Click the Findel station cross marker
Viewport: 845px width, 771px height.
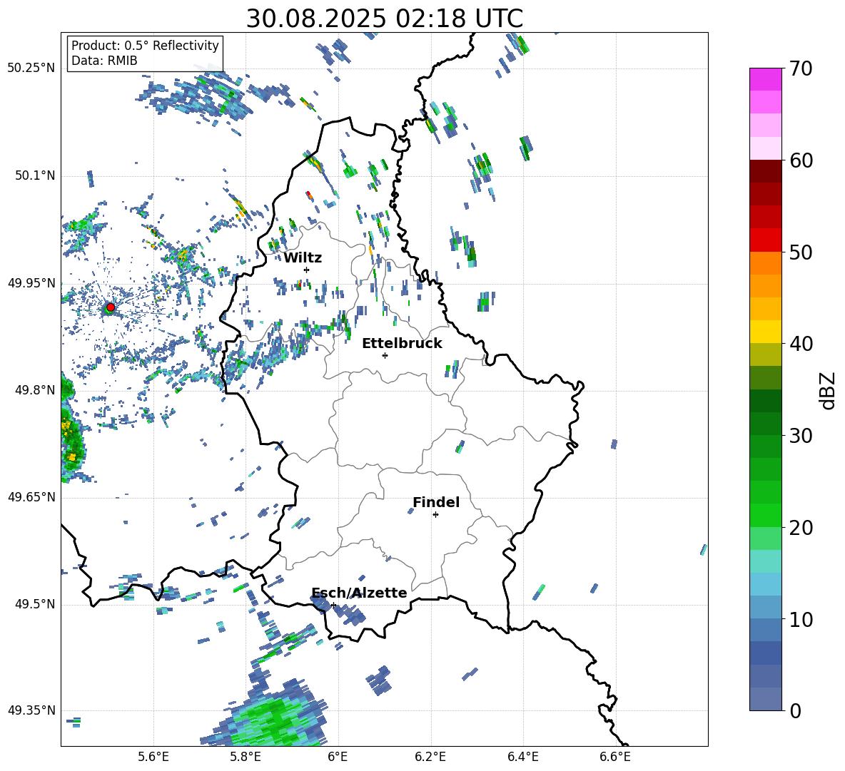click(435, 515)
